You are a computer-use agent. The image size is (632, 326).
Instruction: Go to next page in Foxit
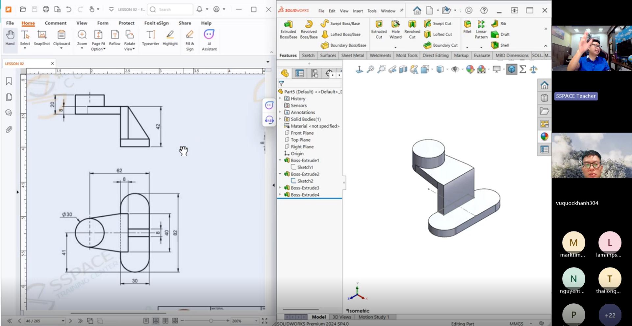[x=70, y=321]
